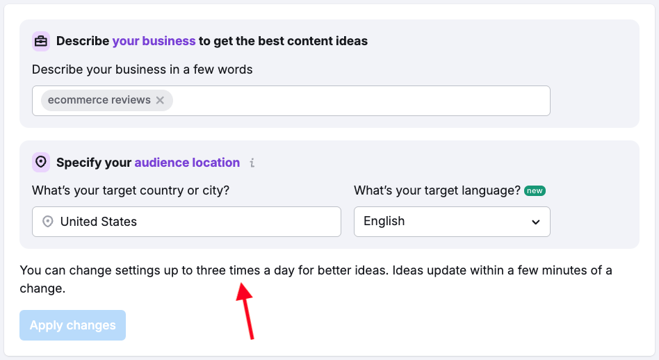Focus the business description input field
Viewport: 659px width, 360px height.
(291, 101)
